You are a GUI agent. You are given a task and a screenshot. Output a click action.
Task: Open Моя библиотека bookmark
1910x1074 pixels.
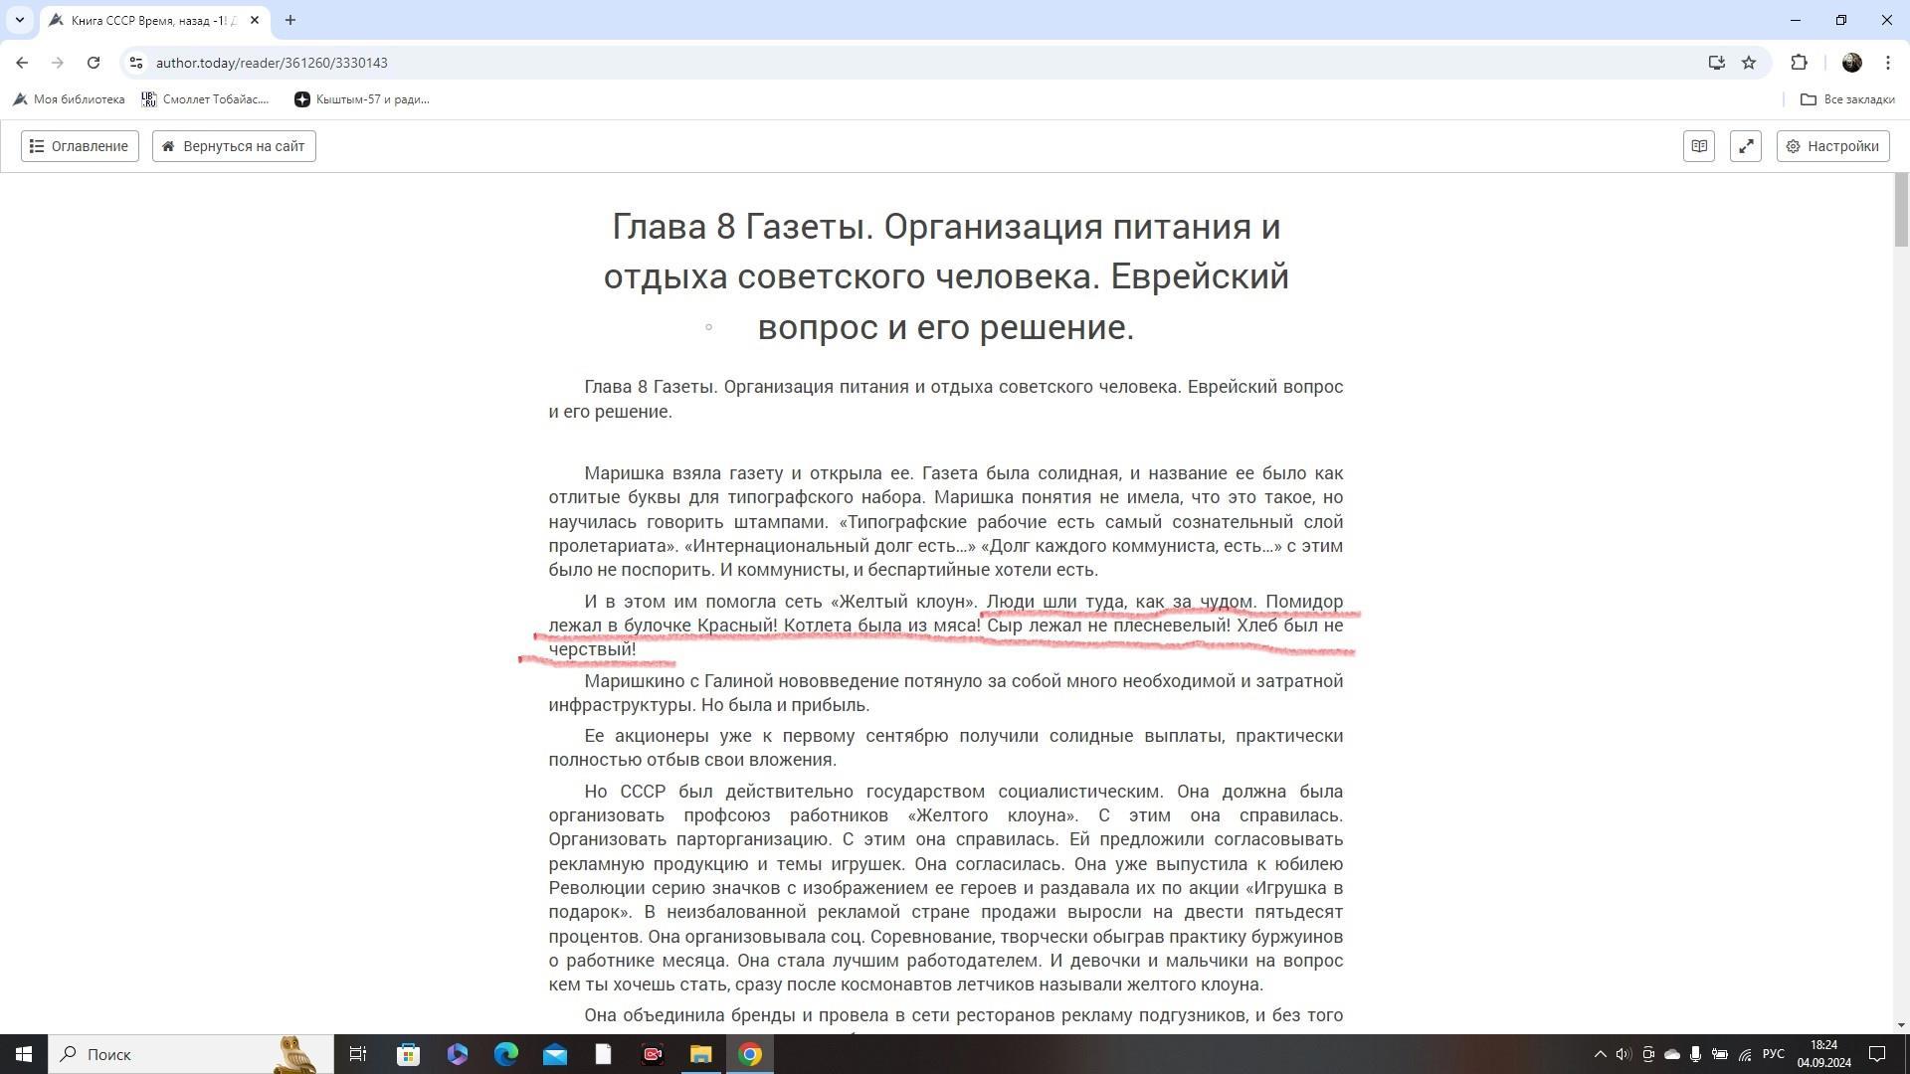coord(69,99)
